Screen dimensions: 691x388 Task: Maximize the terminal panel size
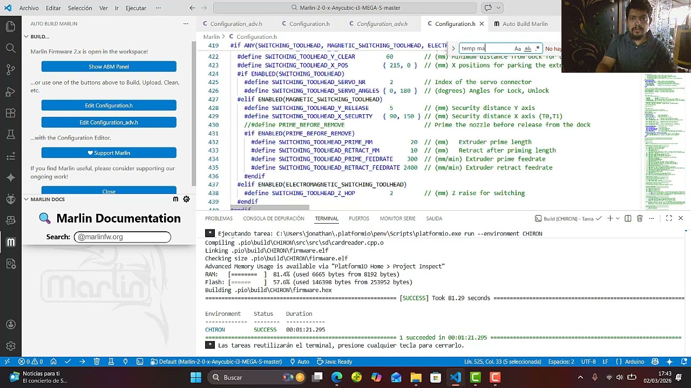pyautogui.click(x=669, y=218)
